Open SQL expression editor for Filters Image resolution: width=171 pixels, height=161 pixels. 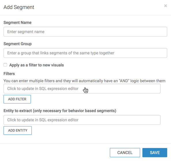click(x=82, y=89)
